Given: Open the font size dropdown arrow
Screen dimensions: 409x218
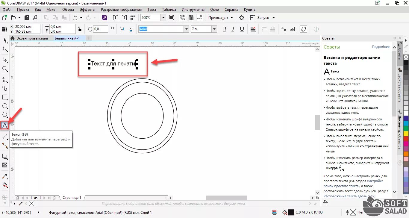Looking at the screenshot, I should [x=214, y=29].
